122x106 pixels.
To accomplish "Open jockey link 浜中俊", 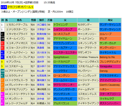I will tap(40, 99).
